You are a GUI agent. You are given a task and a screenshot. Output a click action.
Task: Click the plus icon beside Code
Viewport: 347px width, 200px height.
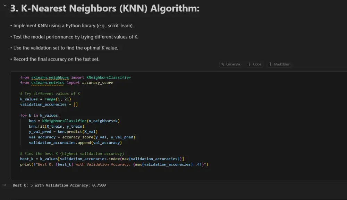point(250,64)
